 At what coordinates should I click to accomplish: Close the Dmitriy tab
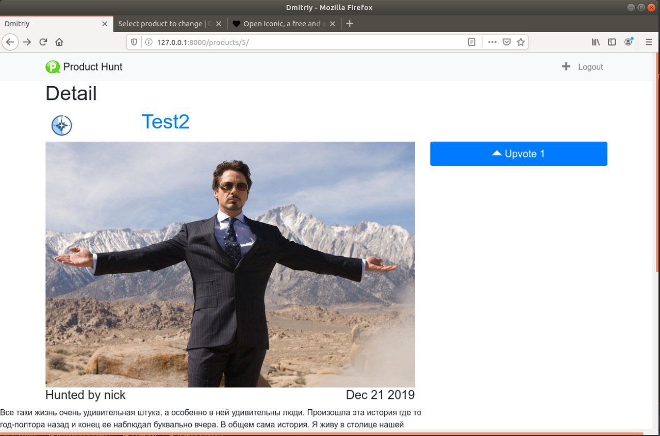105,24
